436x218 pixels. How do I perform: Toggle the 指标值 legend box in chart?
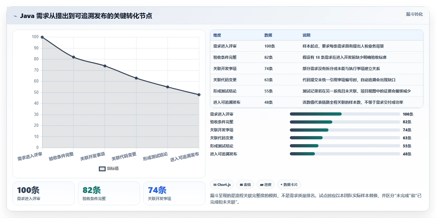tap(102, 169)
